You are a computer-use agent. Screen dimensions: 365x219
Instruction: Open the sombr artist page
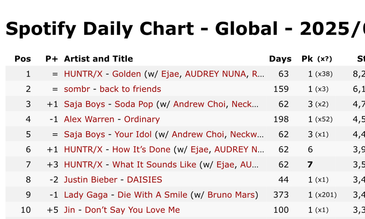tap(77, 89)
